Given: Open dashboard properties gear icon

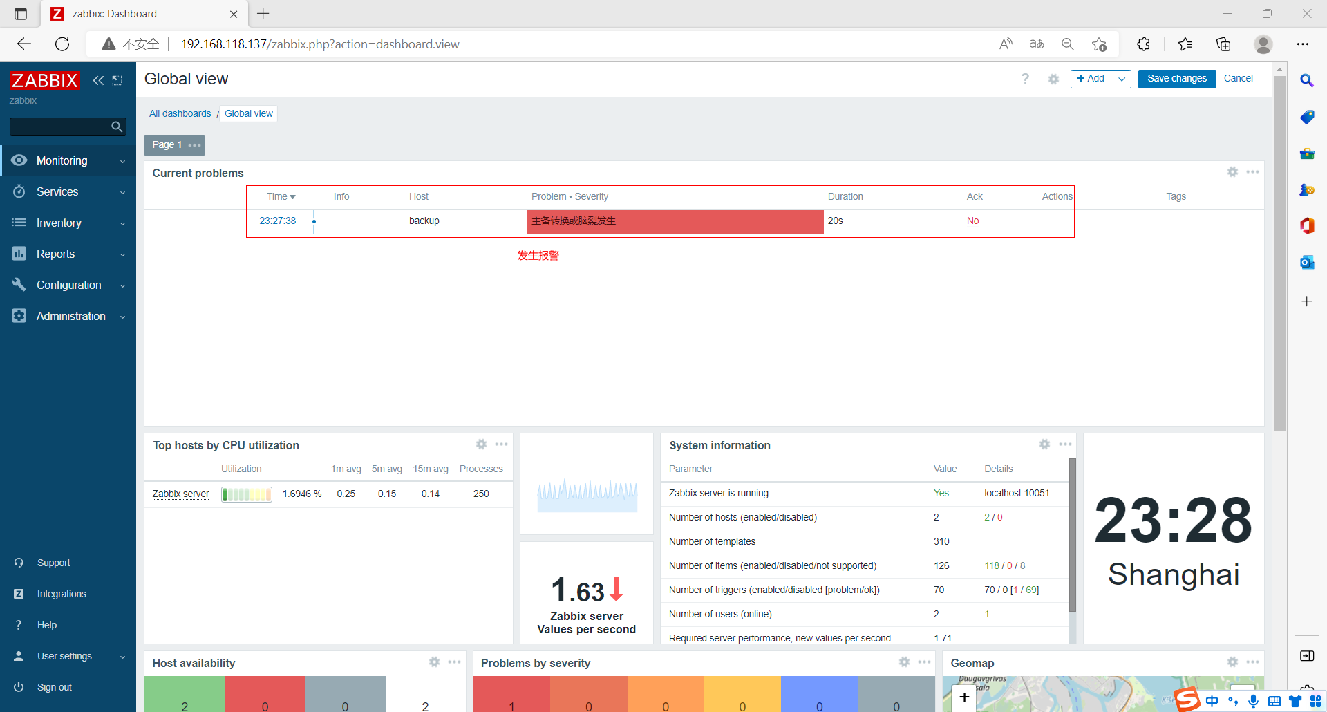Looking at the screenshot, I should (x=1053, y=79).
